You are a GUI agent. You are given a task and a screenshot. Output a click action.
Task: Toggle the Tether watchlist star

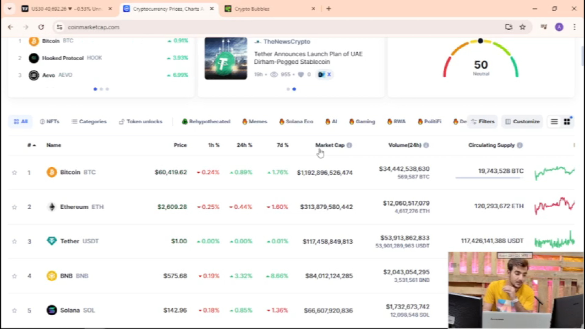pos(14,242)
